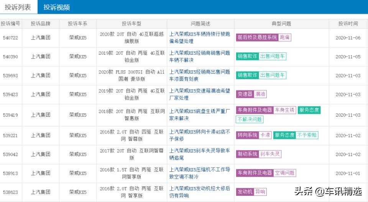Click the 车身生锈 tag
The image size is (368, 202).
[285, 110]
